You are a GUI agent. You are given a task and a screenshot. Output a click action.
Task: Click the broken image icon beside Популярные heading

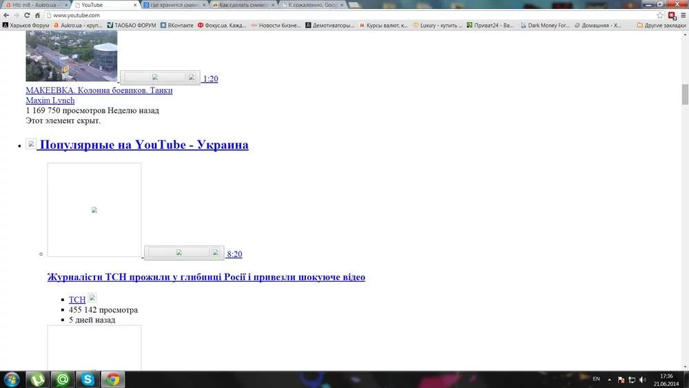point(31,143)
